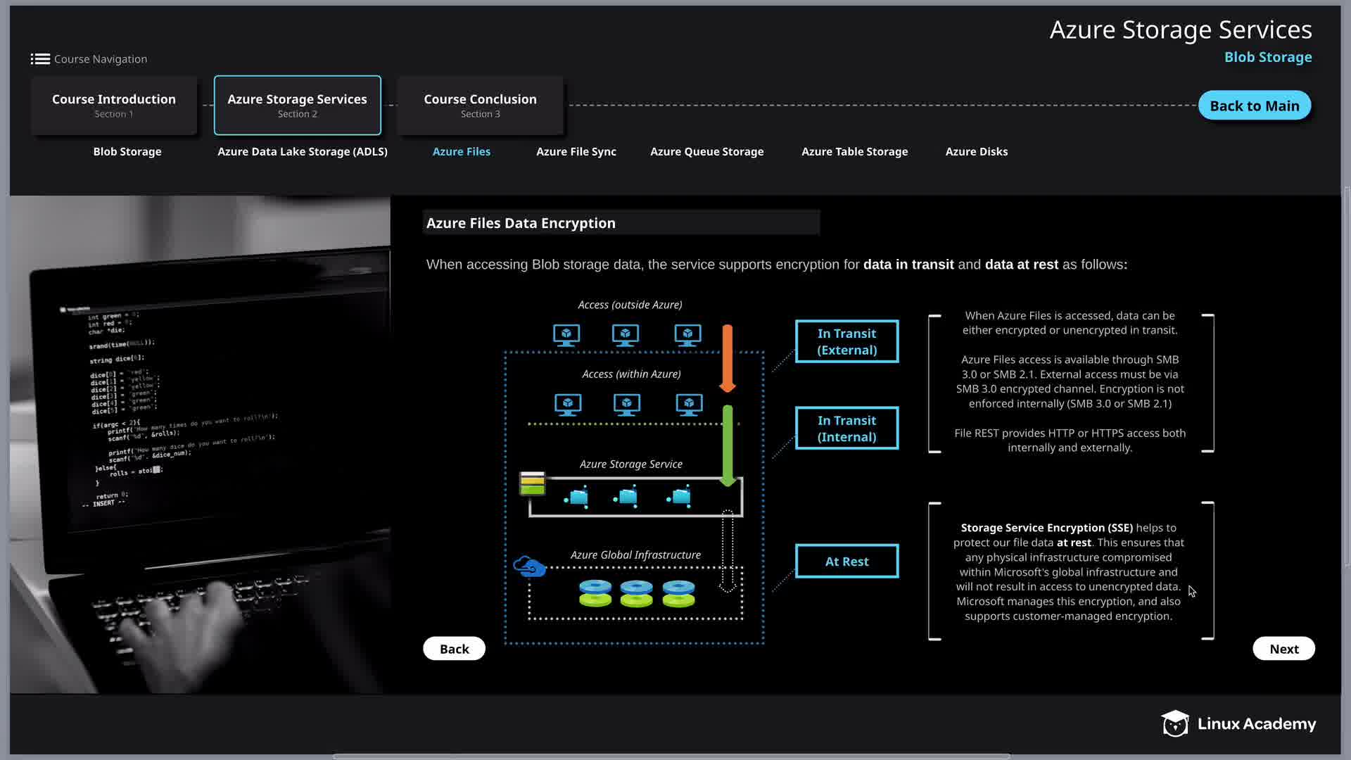Select the At Rest box

(x=846, y=562)
